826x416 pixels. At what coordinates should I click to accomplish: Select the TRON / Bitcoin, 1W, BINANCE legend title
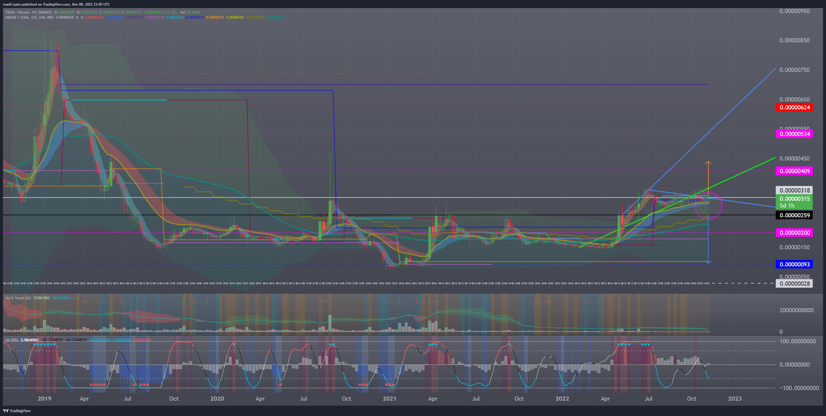coord(29,12)
